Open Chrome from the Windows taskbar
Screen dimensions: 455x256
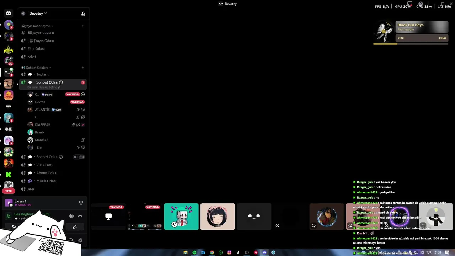tap(212, 252)
